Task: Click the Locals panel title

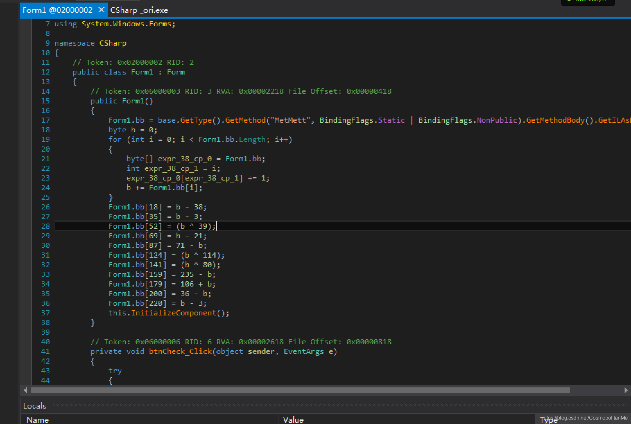Action: pyautogui.click(x=35, y=406)
